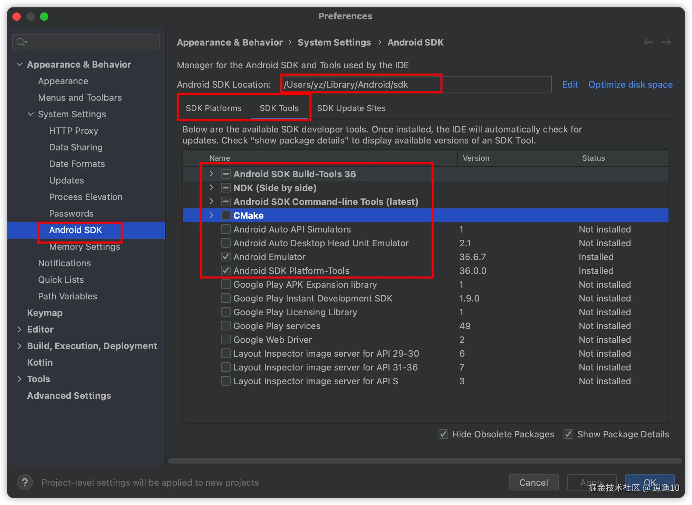Viewport: 692px width, 505px height.
Task: Click the green macOS fullscreen button
Action: (x=44, y=17)
